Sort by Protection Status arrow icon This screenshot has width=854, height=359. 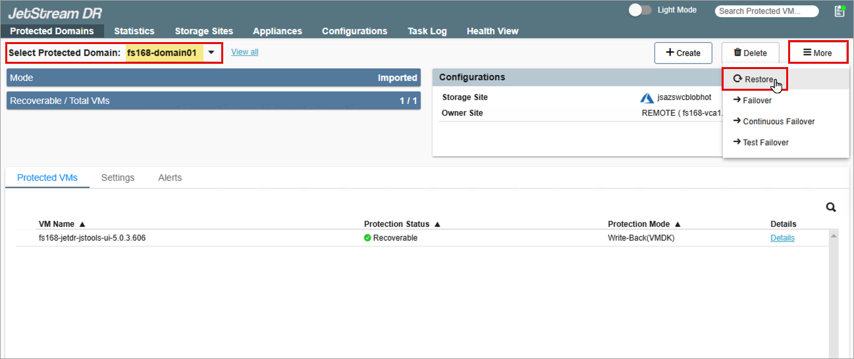click(437, 224)
